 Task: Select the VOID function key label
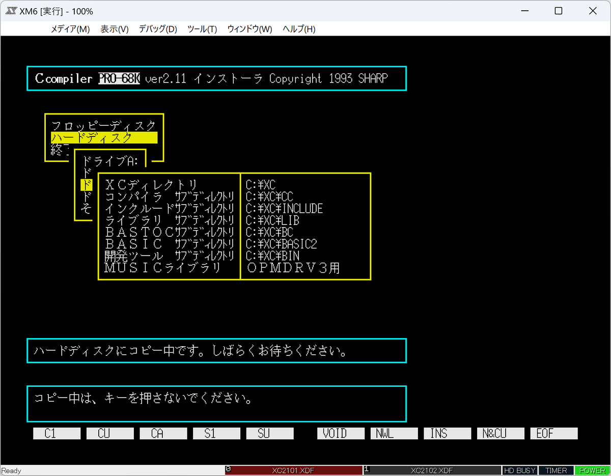click(341, 433)
